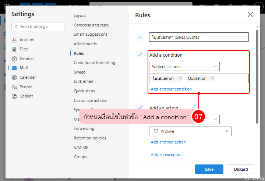
Task: Click the People icon in settings
Action: click(14, 87)
